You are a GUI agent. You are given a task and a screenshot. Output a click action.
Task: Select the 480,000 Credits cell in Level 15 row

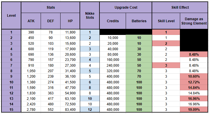point(113,109)
